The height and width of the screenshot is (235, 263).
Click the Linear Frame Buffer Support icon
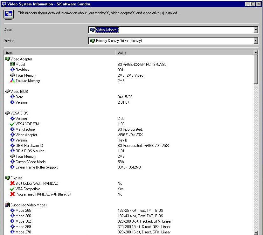tap(12, 167)
